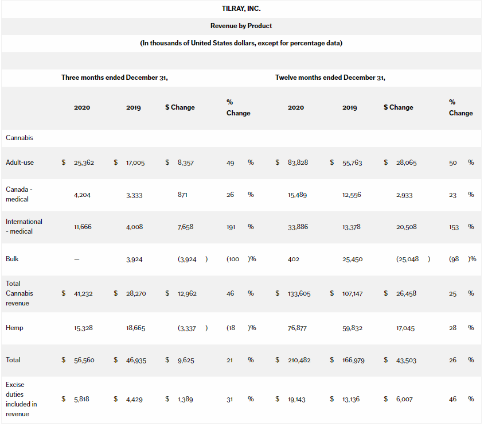Click Total Cannabis quarterly value 41,232
The height and width of the screenshot is (426, 484).
(83, 294)
